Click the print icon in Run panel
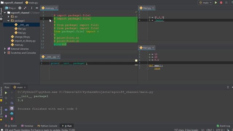Viewport: 233px width, 131px height. tap(12, 114)
